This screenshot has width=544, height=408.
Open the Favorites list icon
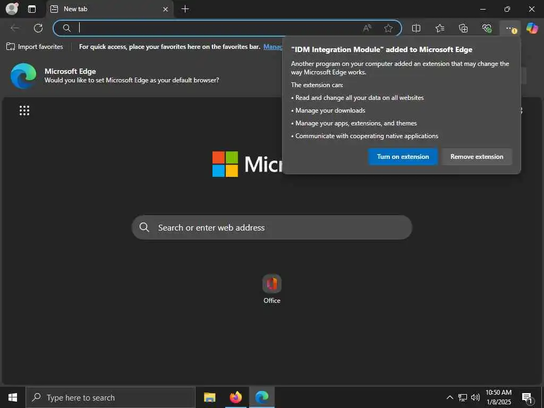(439, 28)
